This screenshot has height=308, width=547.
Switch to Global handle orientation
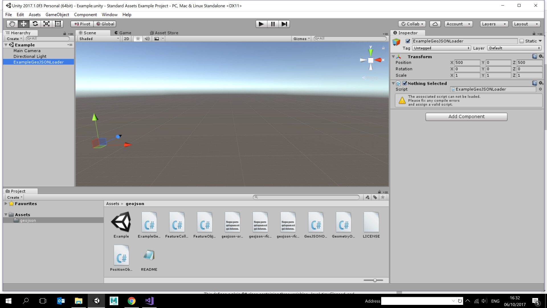click(x=105, y=24)
